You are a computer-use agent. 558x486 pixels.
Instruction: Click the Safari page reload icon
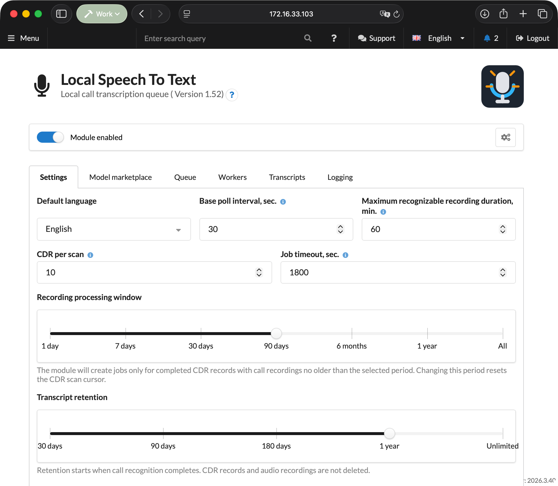point(396,14)
